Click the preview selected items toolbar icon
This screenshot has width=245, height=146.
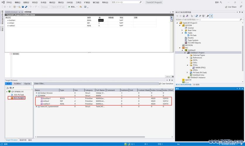211,16
